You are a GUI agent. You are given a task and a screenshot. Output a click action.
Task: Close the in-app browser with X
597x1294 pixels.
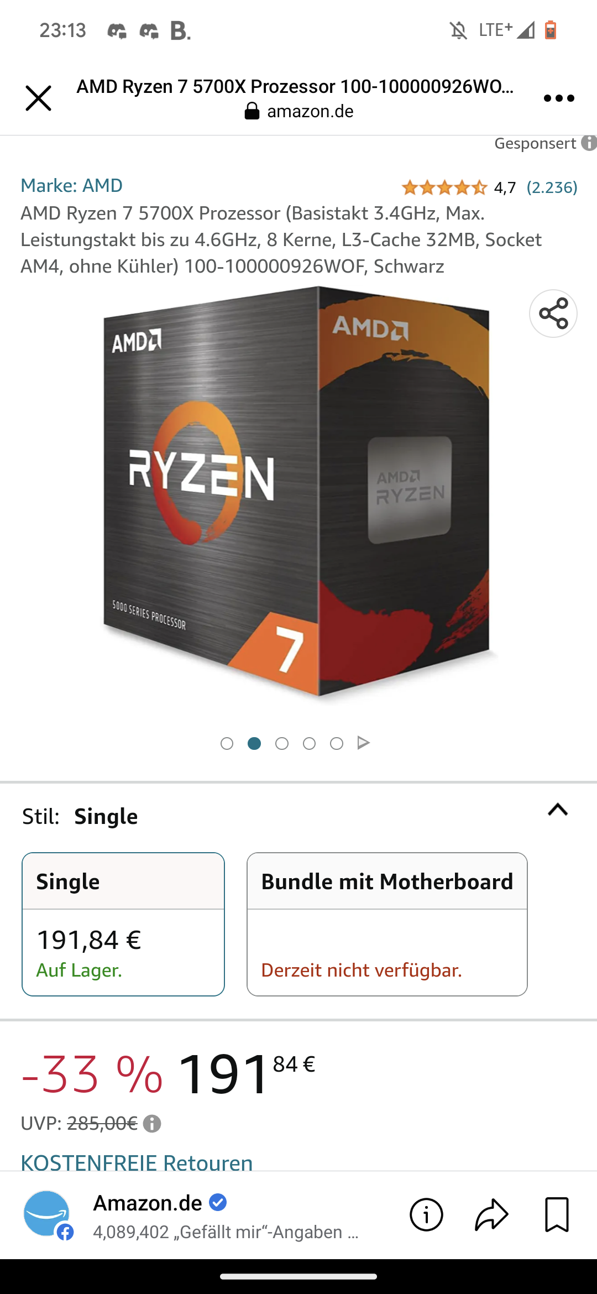[x=38, y=98]
